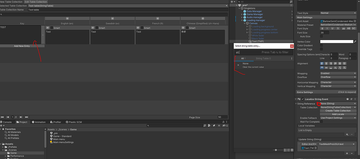Open help for Localize String Event
This screenshot has width=360, height=159.
348,99
